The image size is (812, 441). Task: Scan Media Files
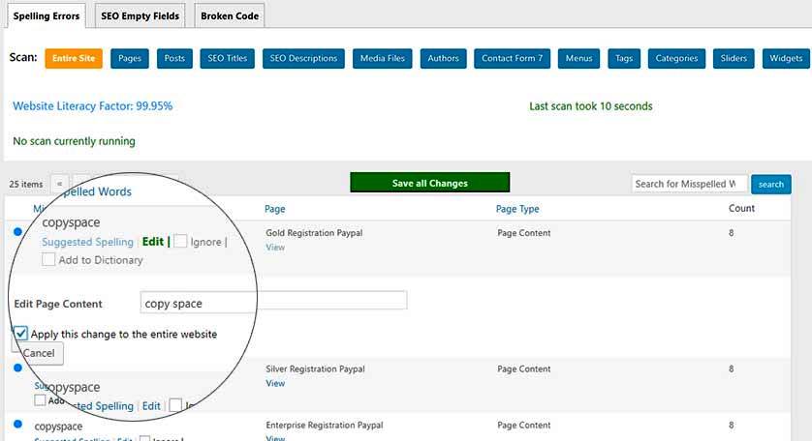382,58
